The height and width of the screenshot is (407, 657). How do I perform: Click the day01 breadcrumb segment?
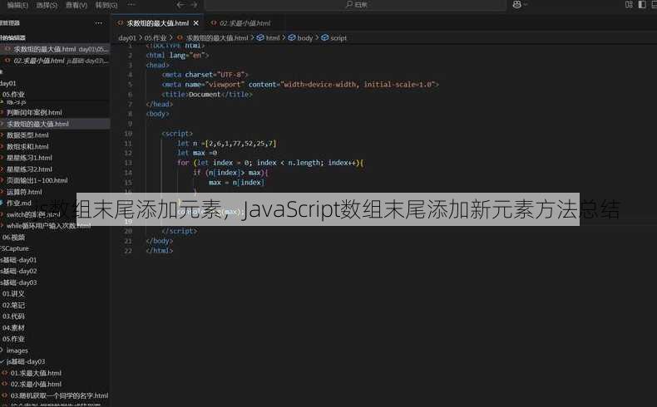pos(127,37)
